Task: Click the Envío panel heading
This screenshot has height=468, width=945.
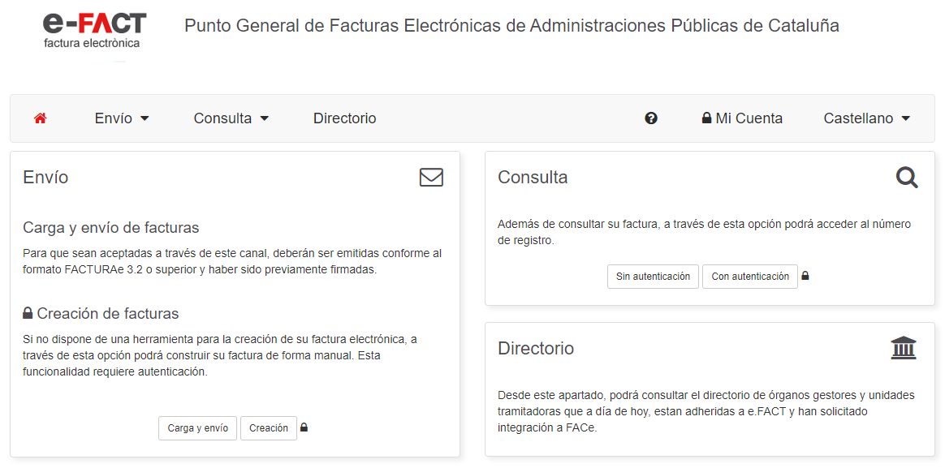Action: coord(45,177)
